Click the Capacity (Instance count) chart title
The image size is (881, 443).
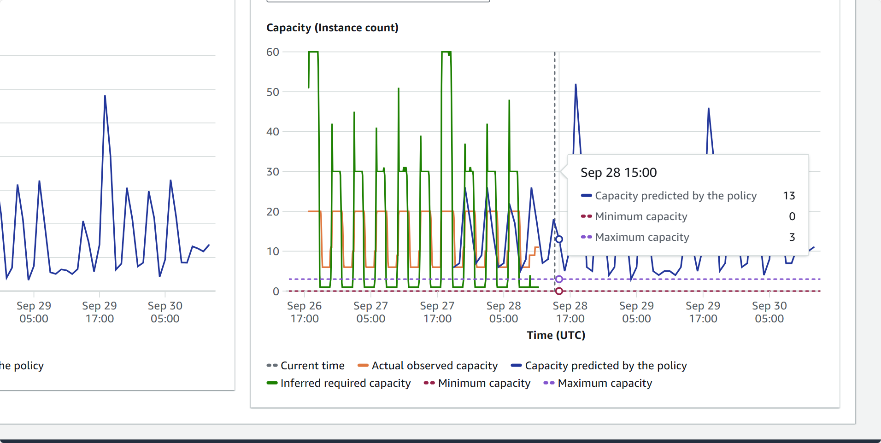click(x=332, y=28)
